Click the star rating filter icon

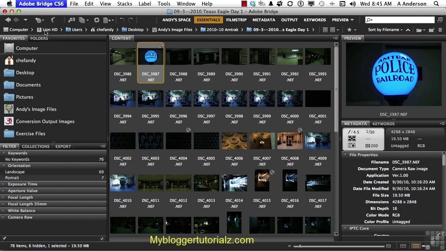349,30
